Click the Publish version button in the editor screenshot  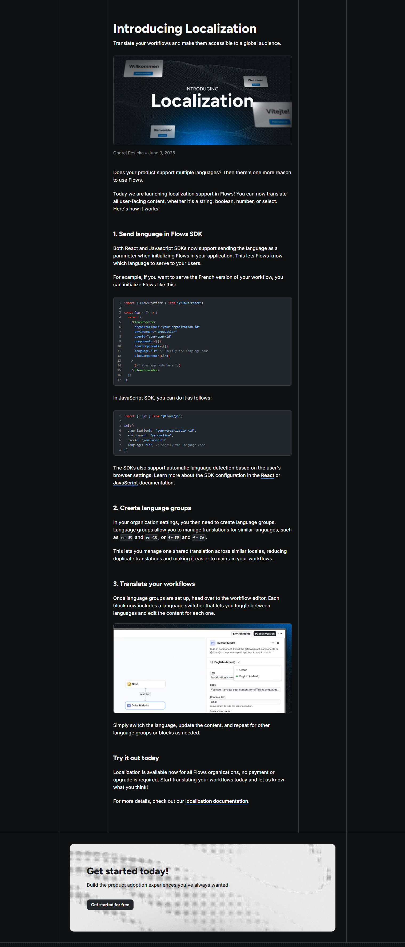coord(265,633)
